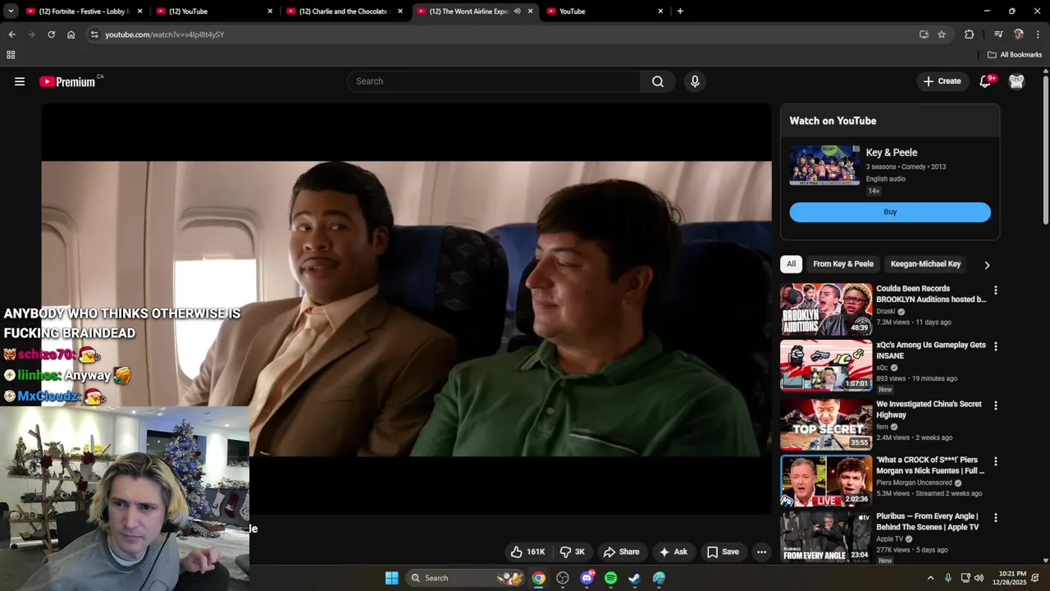This screenshot has width=1050, height=591.
Task: Open the YouTube guide hamburger menu
Action: coord(20,81)
